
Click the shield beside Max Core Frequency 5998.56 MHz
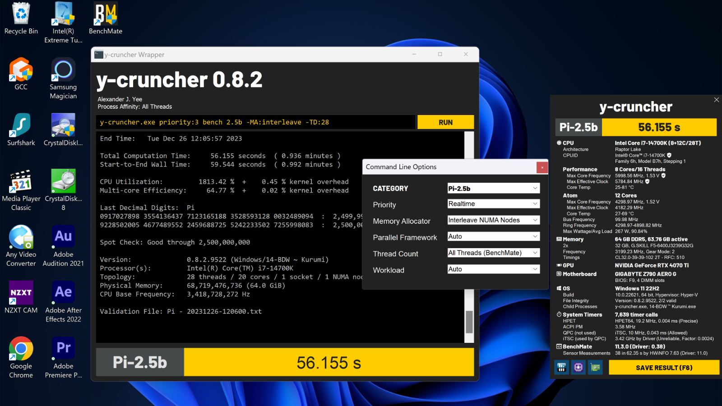pyautogui.click(x=663, y=175)
